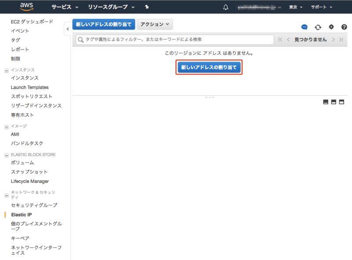The height and width of the screenshot is (260, 352).
Task: Open レポート in sidebar
Action: 20,49
